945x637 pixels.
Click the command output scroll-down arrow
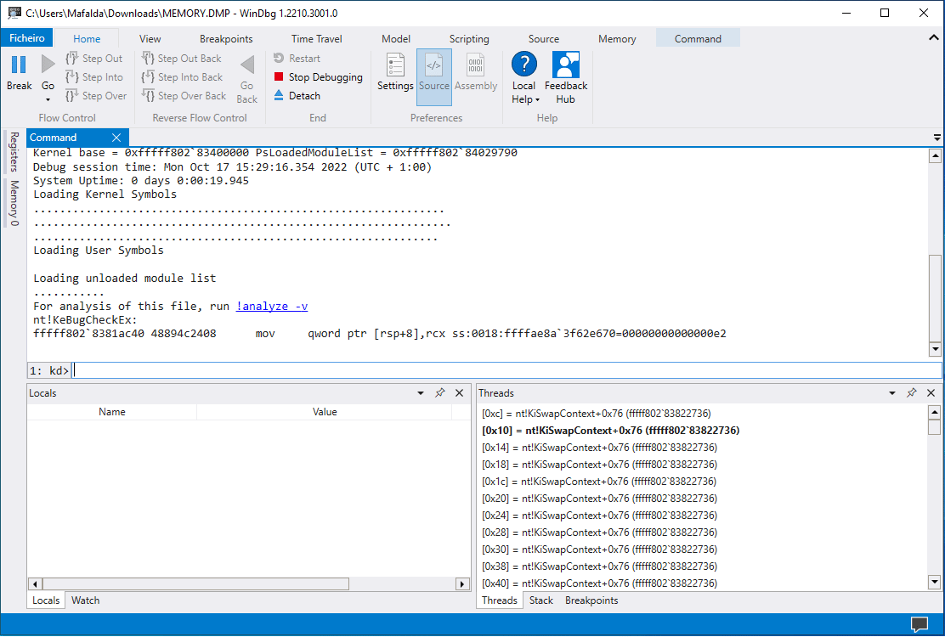coord(935,348)
